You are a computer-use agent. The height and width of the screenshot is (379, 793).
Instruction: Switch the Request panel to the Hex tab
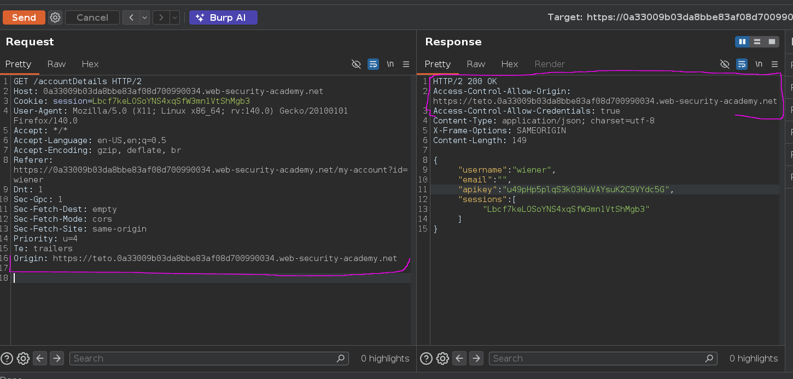[x=90, y=64]
